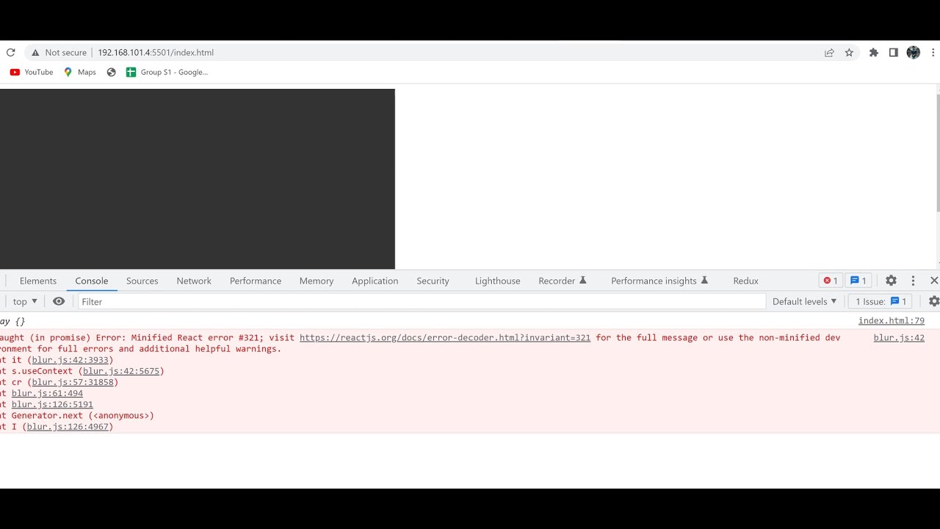Click the red error count badge
This screenshot has width=940, height=529.
pos(831,281)
